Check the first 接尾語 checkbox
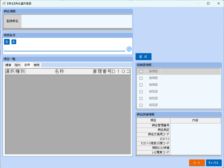This screenshot has width=224, height=168. (x=141, y=92)
